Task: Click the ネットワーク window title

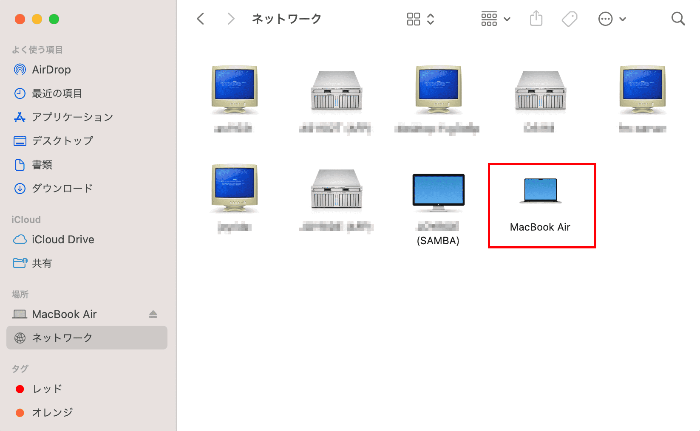Action: 286,19
